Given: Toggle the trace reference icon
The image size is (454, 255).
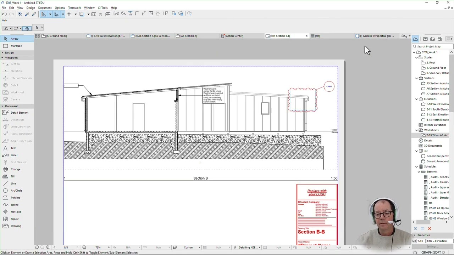Looking at the screenshot, I should tap(82, 14).
